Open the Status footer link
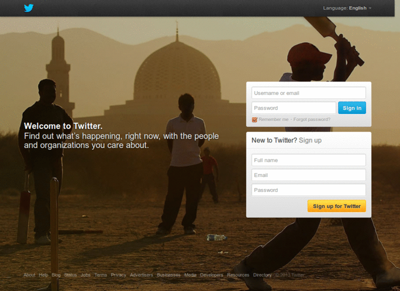The height and width of the screenshot is (291, 400). (x=70, y=275)
